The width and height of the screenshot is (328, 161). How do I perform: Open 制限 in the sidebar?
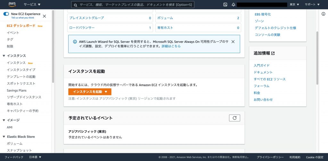[10, 46]
